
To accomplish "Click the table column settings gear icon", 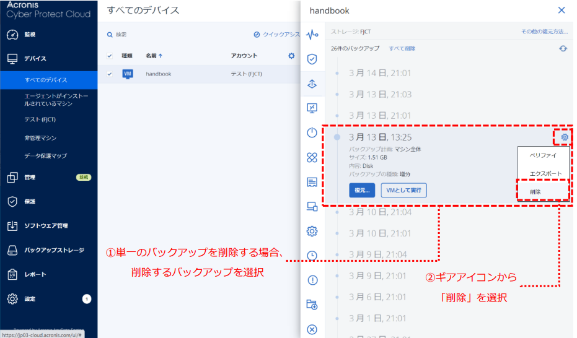I will tap(291, 56).
